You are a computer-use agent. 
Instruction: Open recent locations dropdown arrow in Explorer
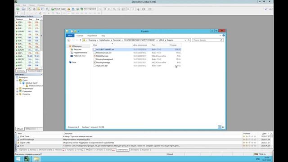pos(77,40)
